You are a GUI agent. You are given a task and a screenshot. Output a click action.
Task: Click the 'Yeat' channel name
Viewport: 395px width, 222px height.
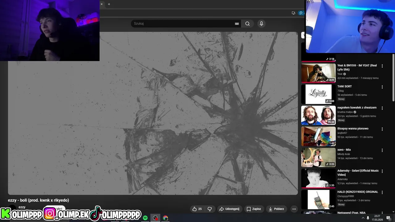(340, 74)
